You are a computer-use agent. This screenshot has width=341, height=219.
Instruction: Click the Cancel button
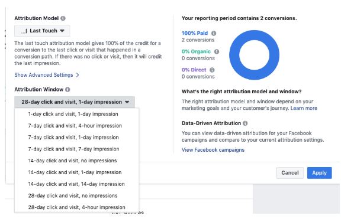coord(290,173)
